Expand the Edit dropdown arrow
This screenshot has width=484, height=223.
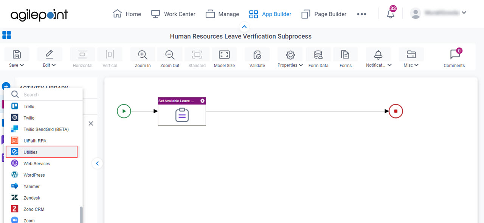click(54, 65)
